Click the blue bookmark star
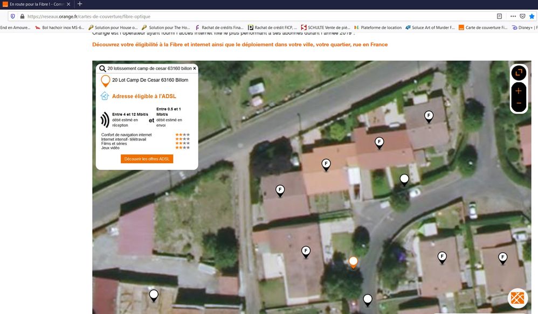Viewport: 538px width, 314px height. click(532, 16)
